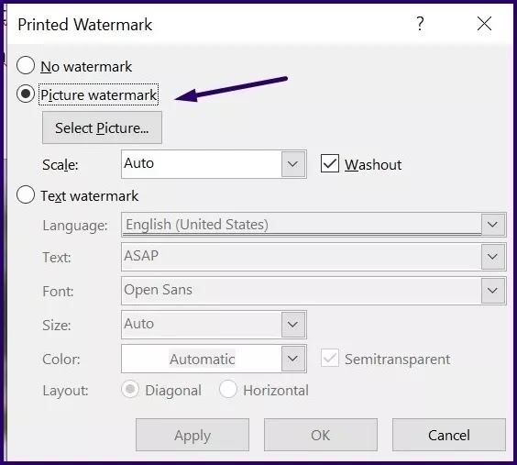Toggle the Washout checkbox

click(330, 163)
